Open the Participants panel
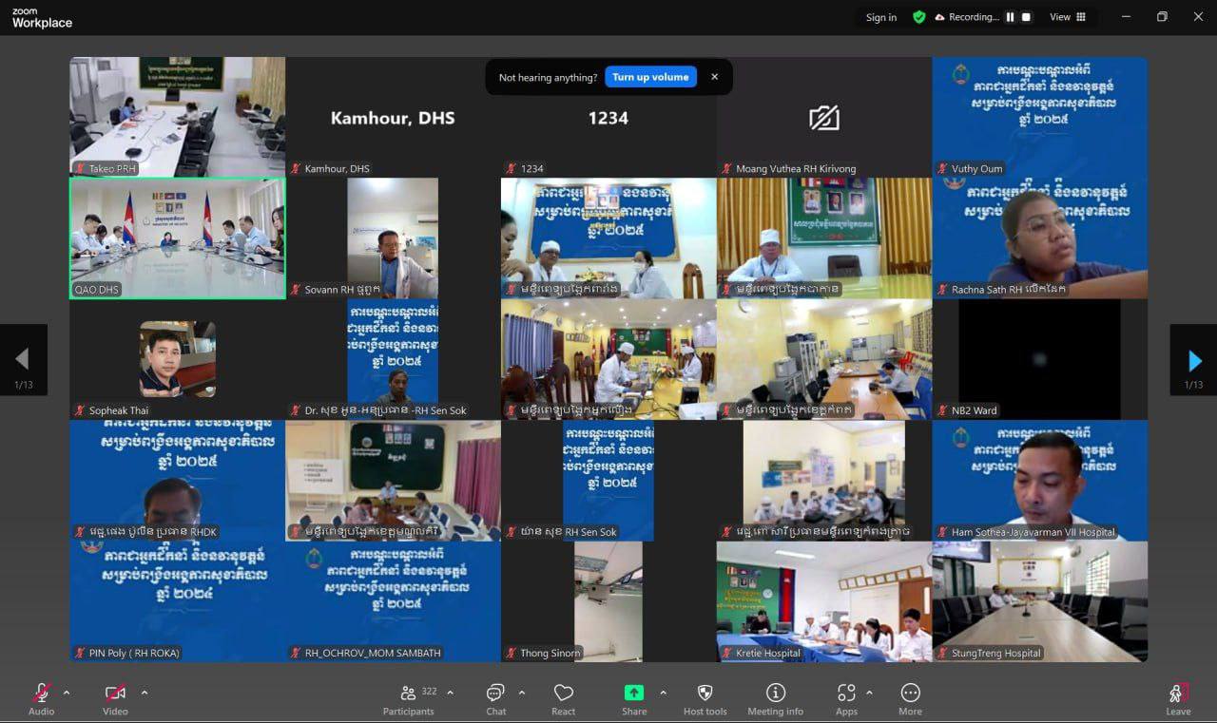The image size is (1217, 723). 408,698
